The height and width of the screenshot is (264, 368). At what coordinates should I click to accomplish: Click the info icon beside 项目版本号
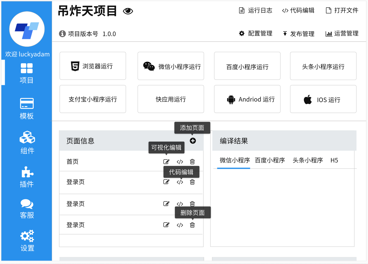62,34
